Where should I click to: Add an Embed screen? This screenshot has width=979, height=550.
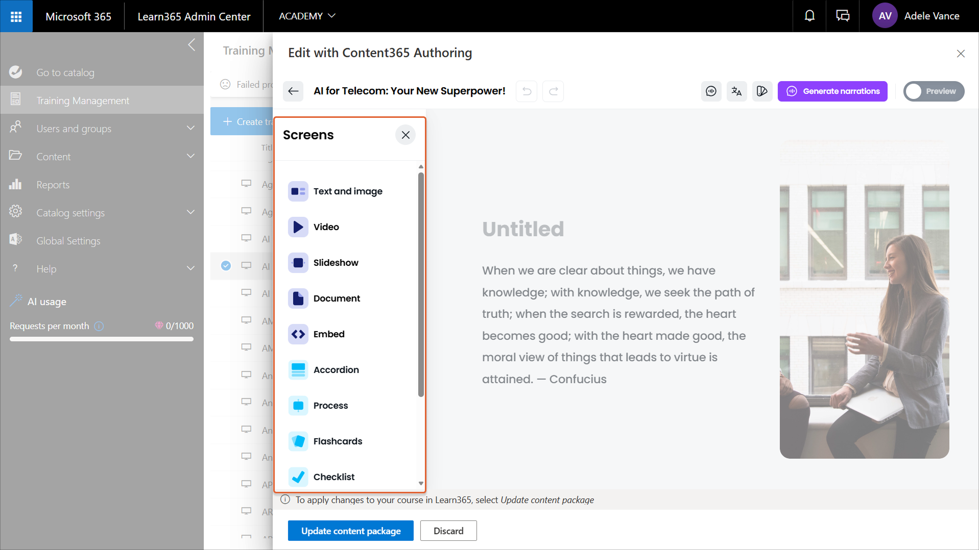(329, 334)
